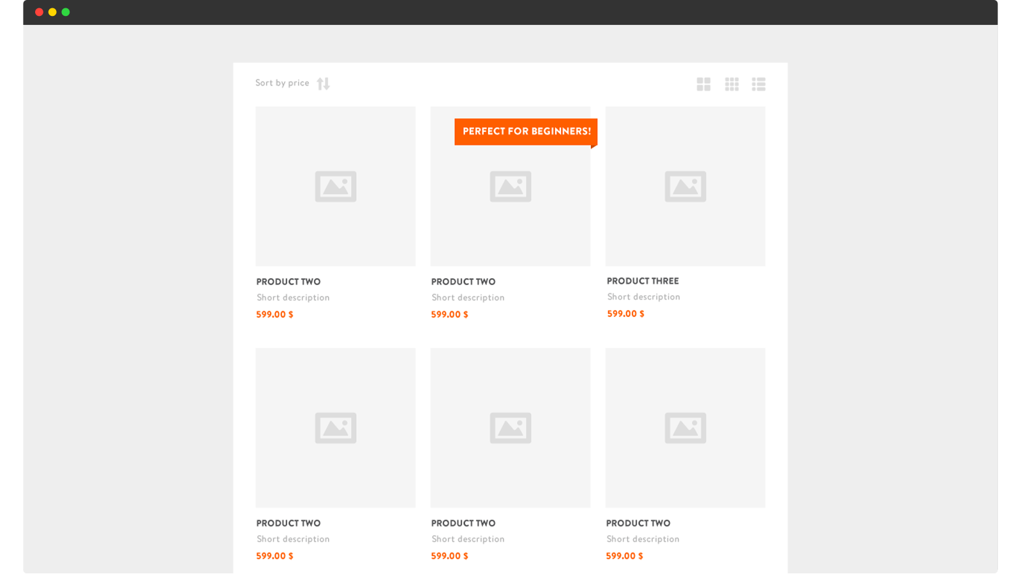Click the Product Two title below the beginners banner
The width and height of the screenshot is (1021, 574).
pyautogui.click(x=463, y=282)
